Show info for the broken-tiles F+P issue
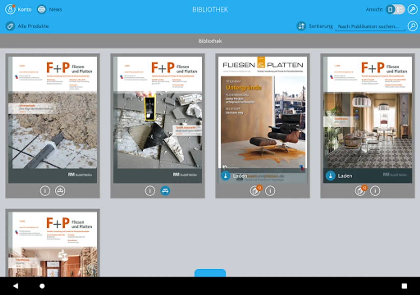This screenshot has height=295, width=420. click(150, 191)
